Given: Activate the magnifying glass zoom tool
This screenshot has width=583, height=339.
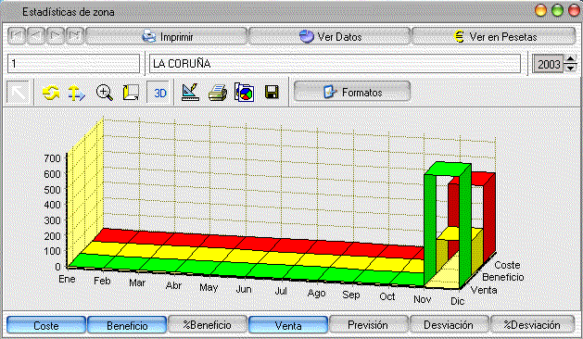Looking at the screenshot, I should pos(105,93).
